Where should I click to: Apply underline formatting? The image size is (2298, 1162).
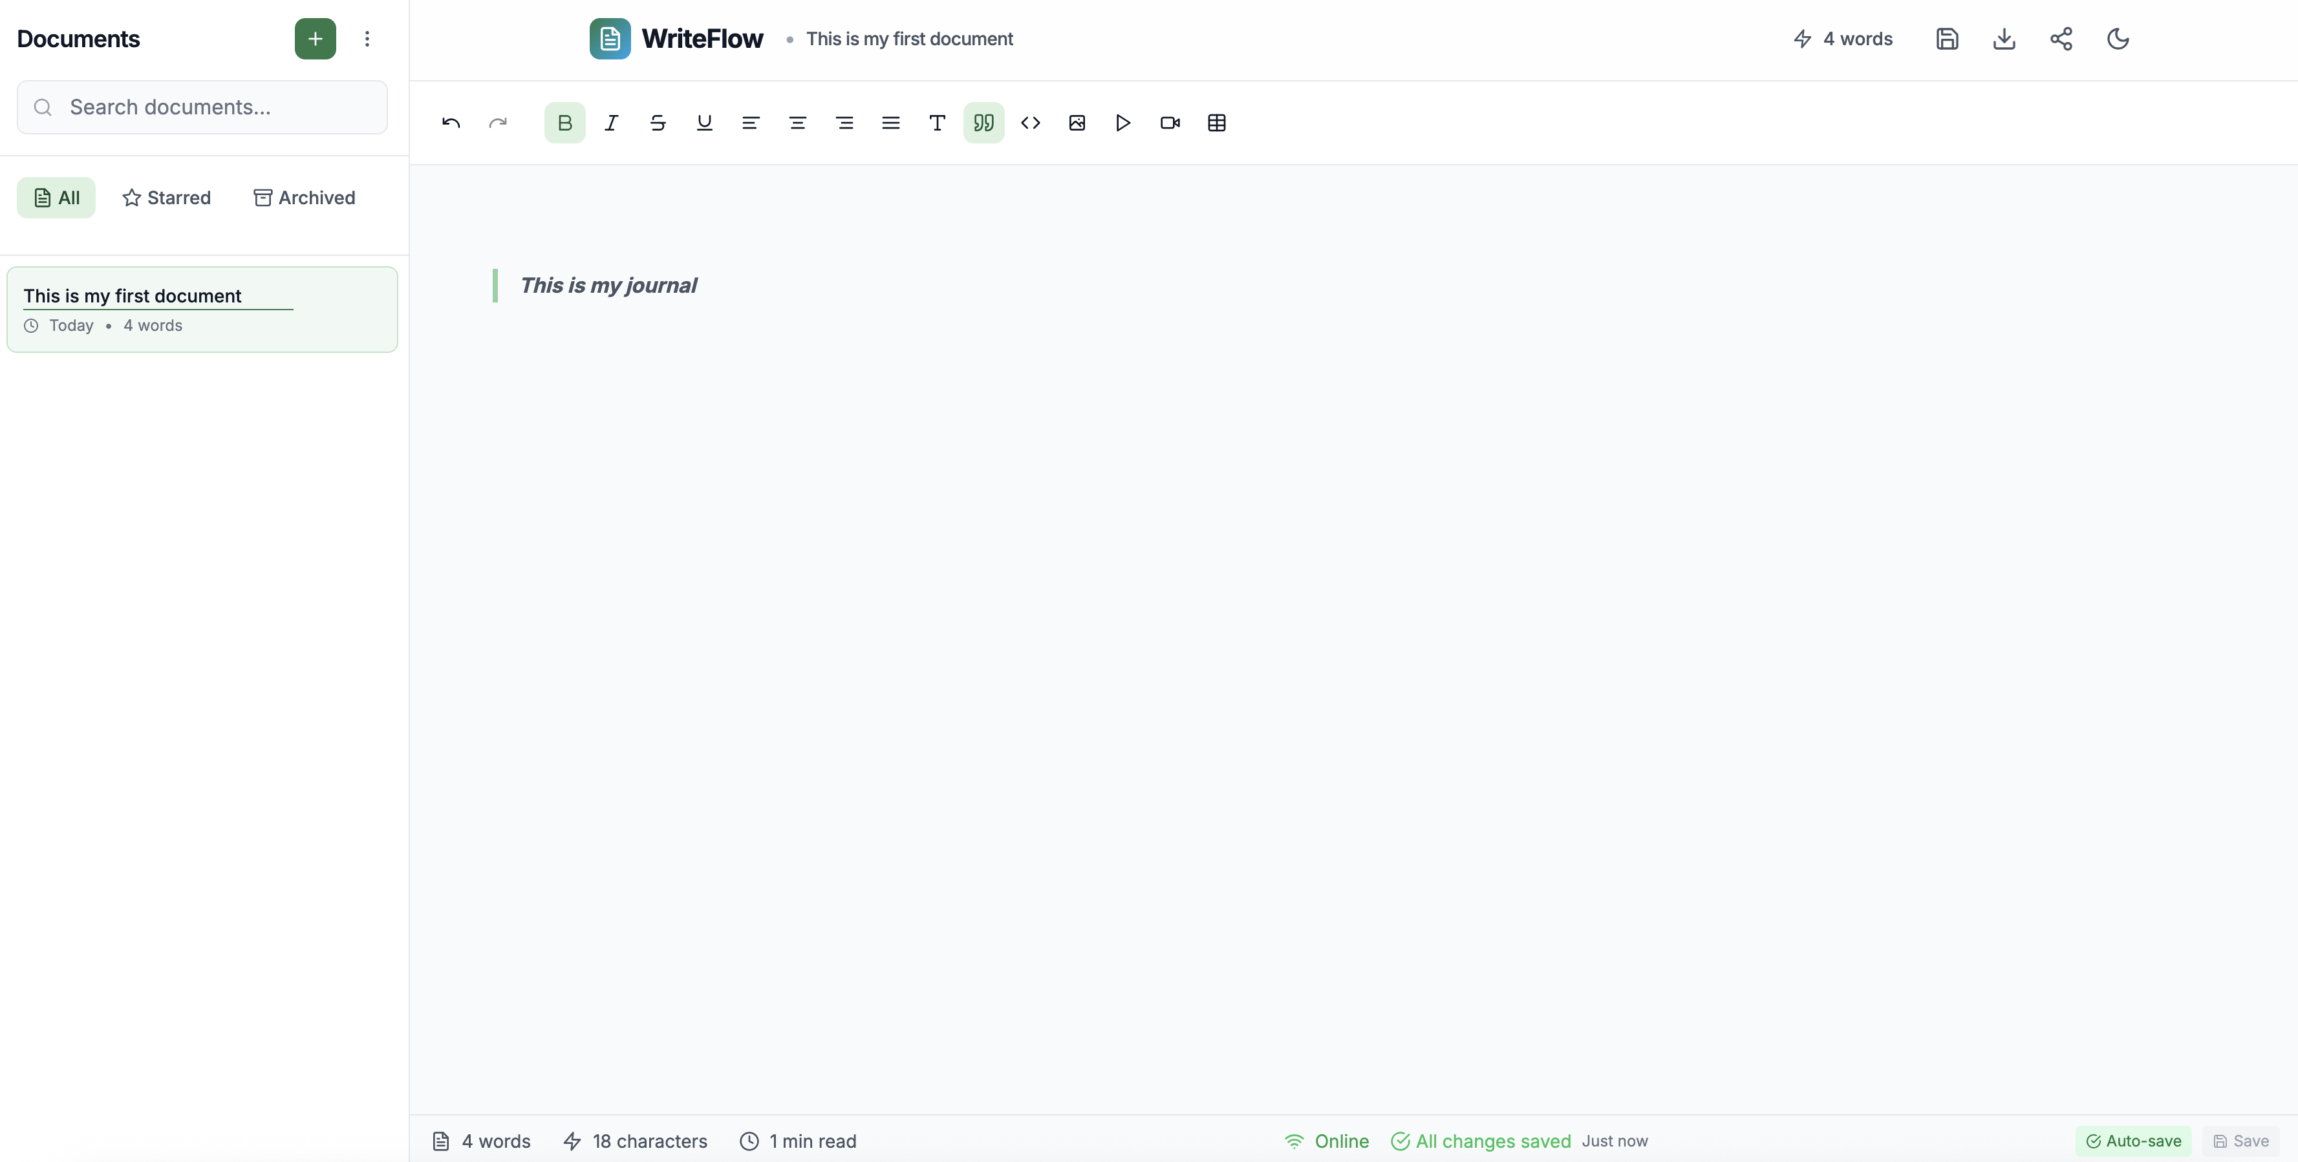(x=704, y=122)
